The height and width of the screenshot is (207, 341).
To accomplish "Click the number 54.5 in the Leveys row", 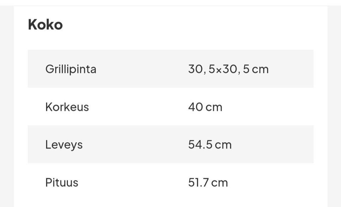I will click(200, 144).
